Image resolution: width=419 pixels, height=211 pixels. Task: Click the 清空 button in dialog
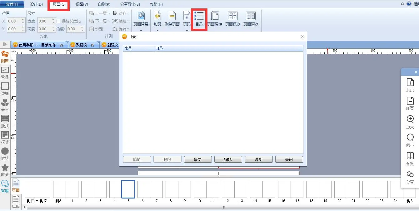click(198, 159)
